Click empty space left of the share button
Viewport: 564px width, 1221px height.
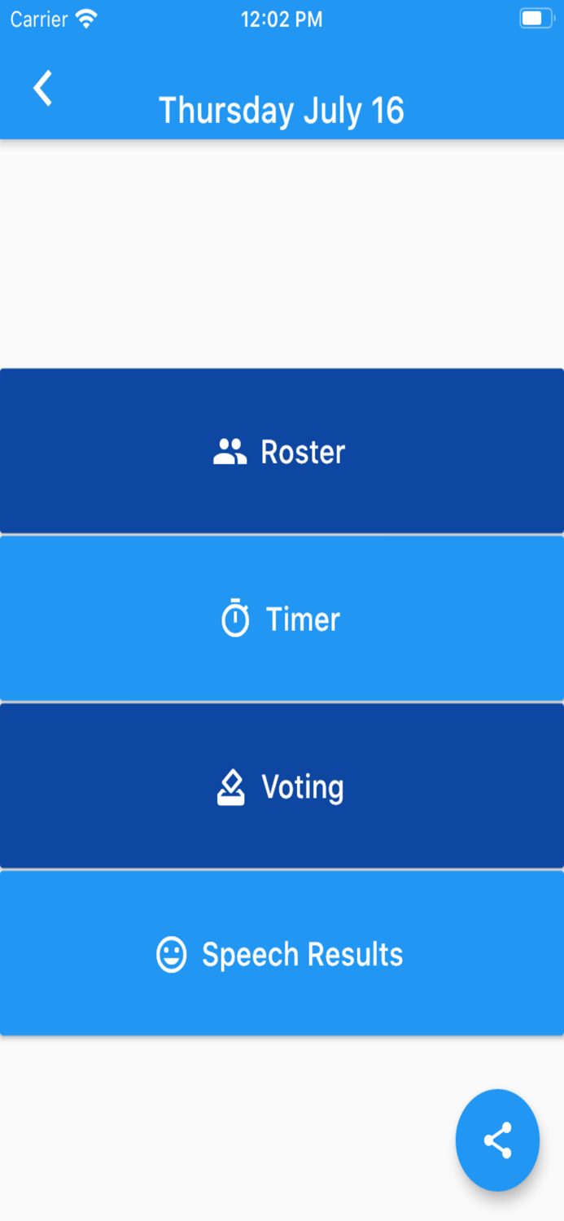point(228,1140)
